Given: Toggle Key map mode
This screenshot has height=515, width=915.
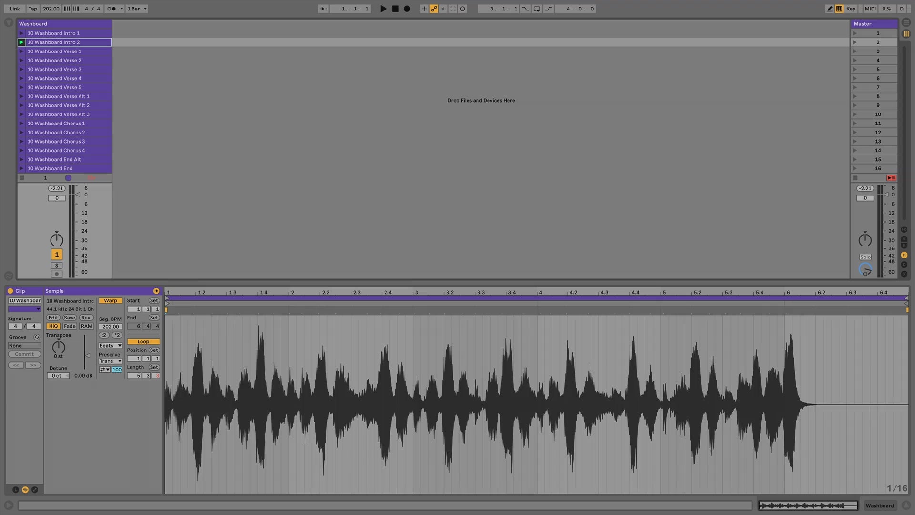Looking at the screenshot, I should click(851, 9).
